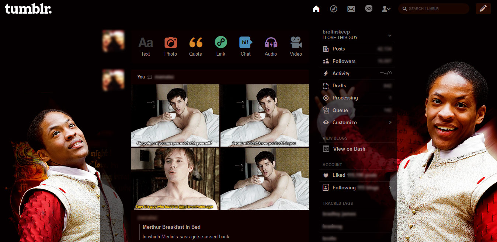
Task: Open Following blogs list
Action: 357,187
